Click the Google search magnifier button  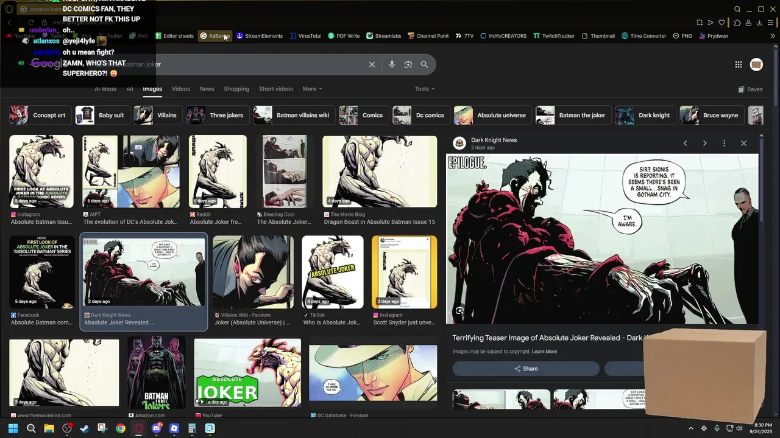424,64
